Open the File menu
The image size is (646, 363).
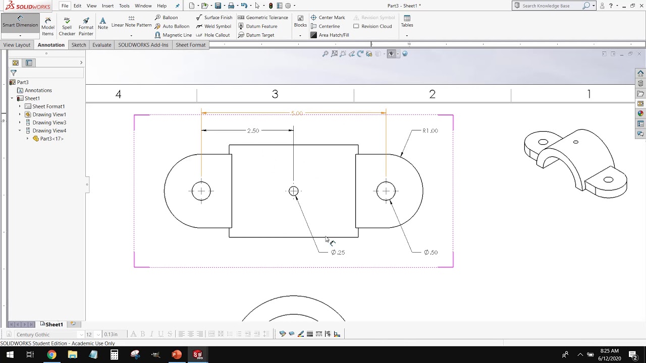tap(65, 6)
